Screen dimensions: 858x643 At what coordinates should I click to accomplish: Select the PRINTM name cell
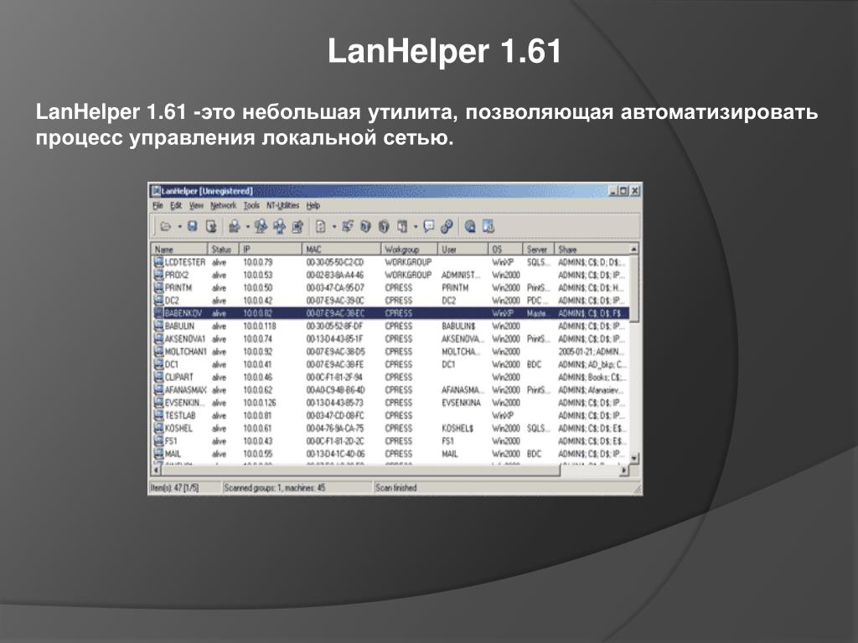pyautogui.click(x=178, y=288)
